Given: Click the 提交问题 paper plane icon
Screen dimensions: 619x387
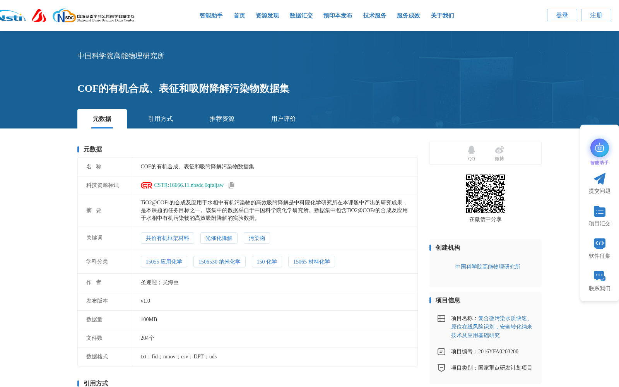Looking at the screenshot, I should coord(599,179).
